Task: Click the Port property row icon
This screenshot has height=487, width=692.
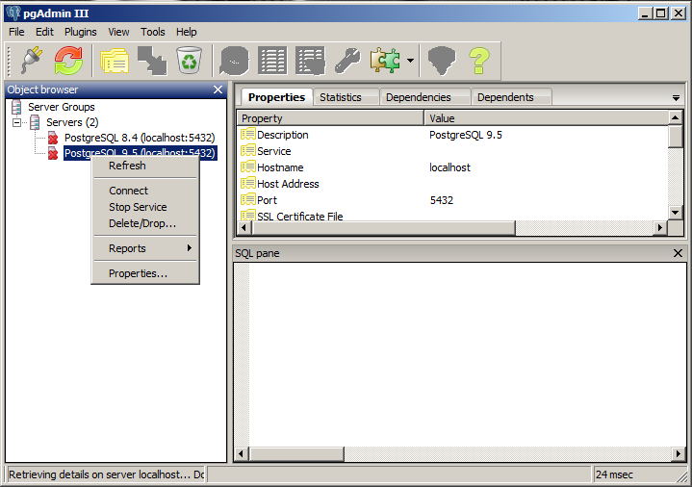Action: 248,199
